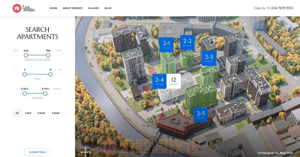Image resolution: width=300 pixels, height=157 pixels.
Task: Click the Search Apartments heading
Action: point(37,33)
